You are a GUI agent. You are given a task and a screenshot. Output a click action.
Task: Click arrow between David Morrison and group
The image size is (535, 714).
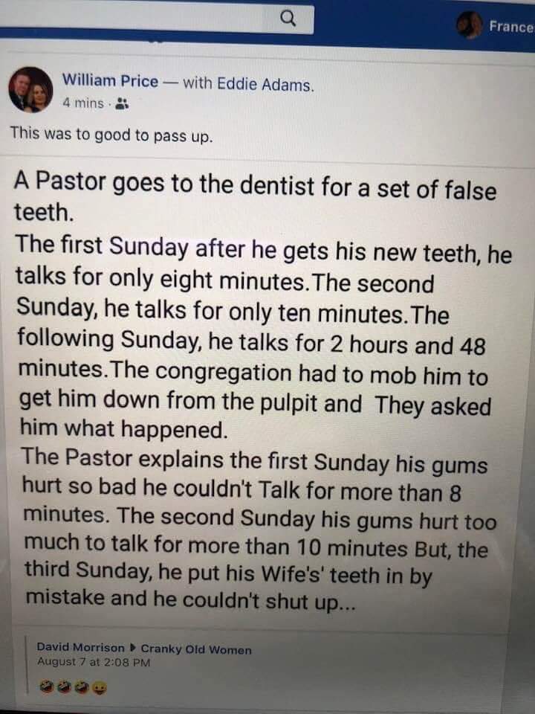pos(133,649)
